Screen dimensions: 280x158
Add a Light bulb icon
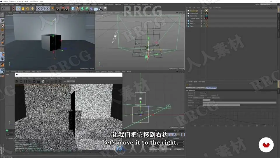105,8
